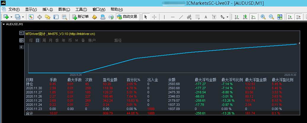Expand the AUDUSD,M1 triangle expander
This screenshot has width=307, height=123.
pyautogui.click(x=4, y=24)
